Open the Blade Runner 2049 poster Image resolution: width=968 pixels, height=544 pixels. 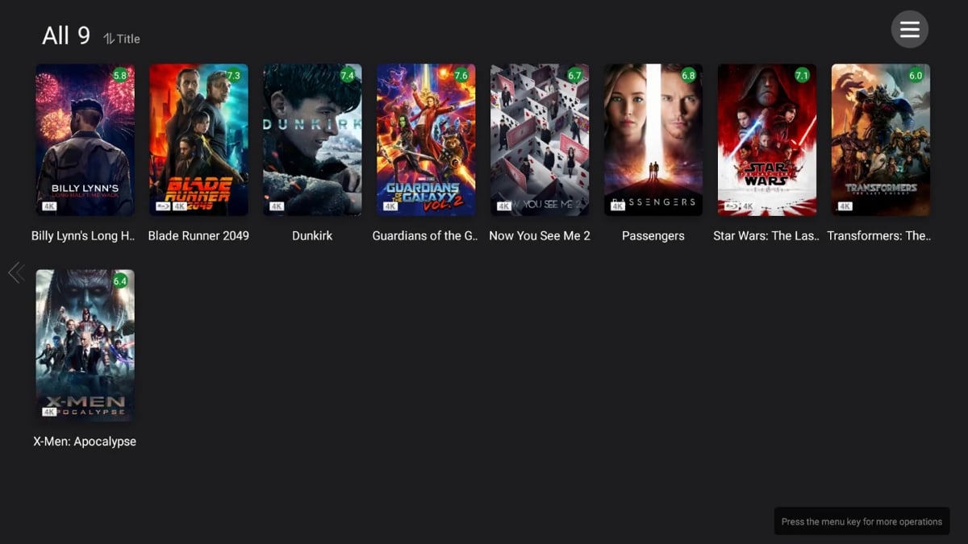coord(198,139)
